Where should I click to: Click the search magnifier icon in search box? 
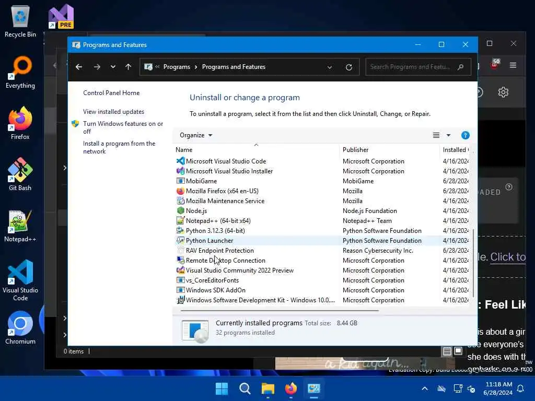461,67
